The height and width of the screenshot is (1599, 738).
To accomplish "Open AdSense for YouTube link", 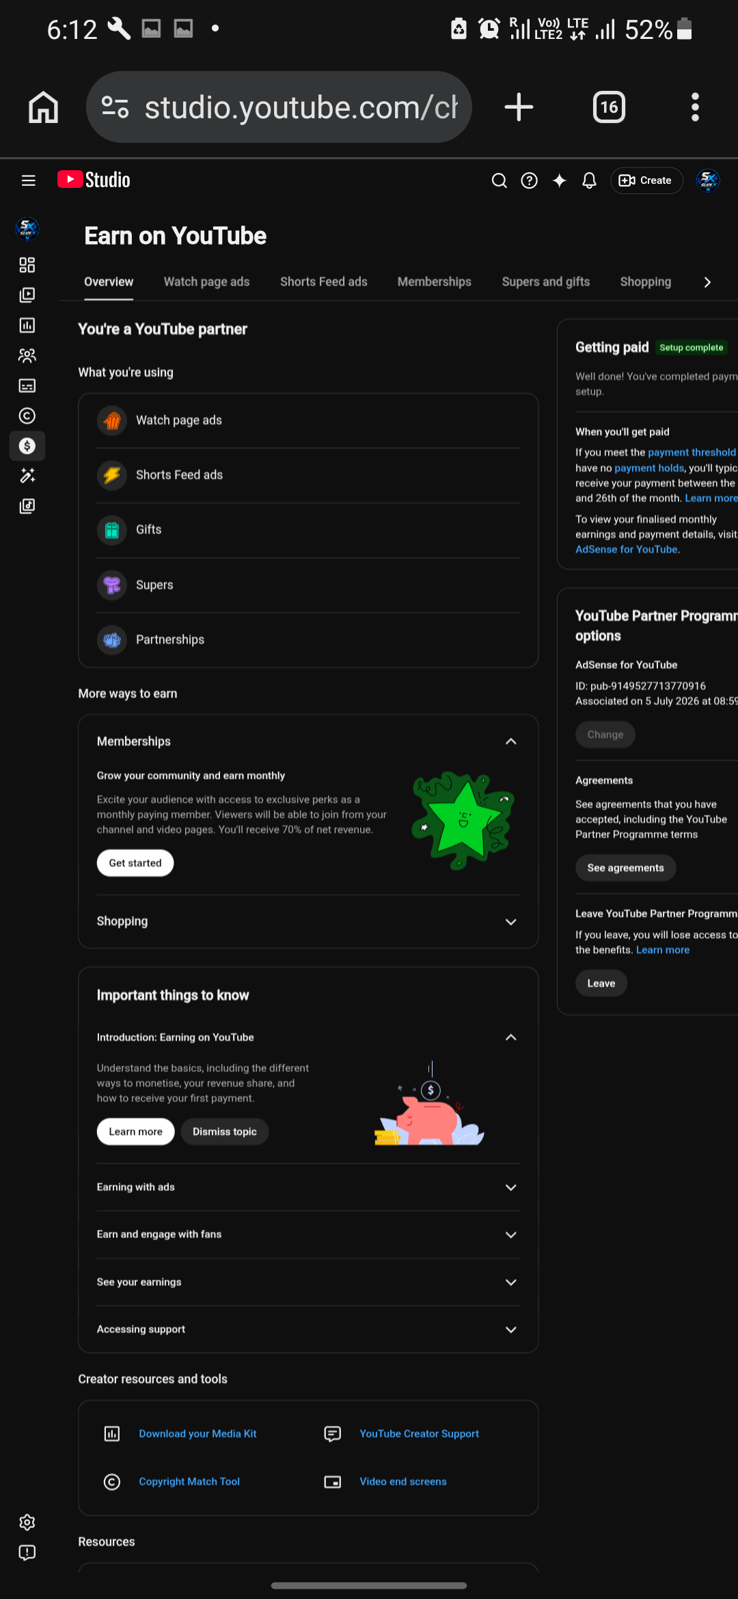I will pos(627,549).
